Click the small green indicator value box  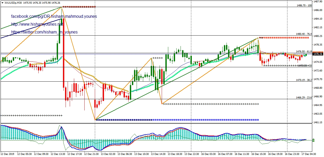pos(313,140)
